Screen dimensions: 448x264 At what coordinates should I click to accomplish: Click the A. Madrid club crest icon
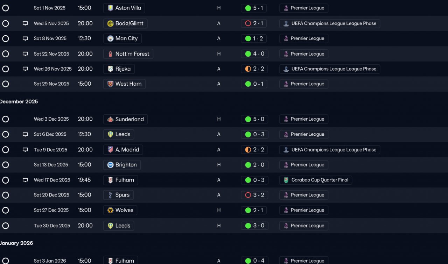click(111, 150)
